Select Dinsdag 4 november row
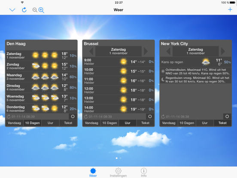 (41, 87)
